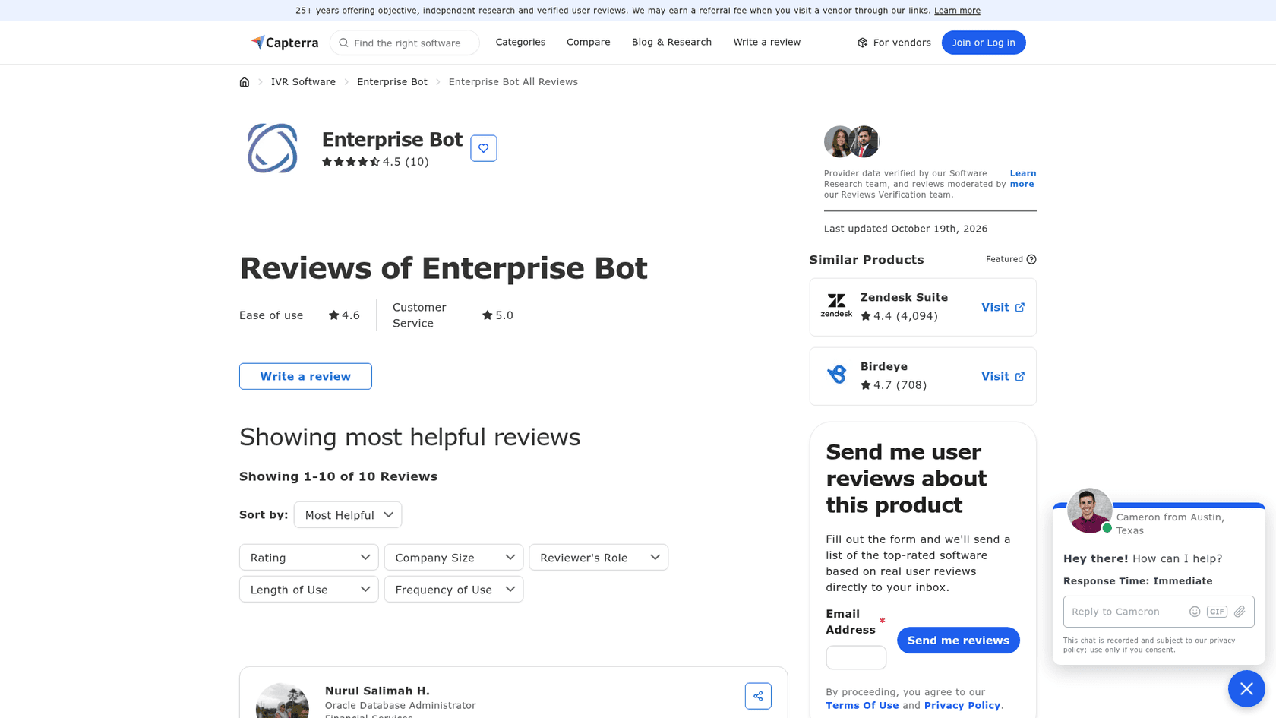Open the For vendors link
Viewport: 1276px width, 718px height.
pyautogui.click(x=894, y=43)
